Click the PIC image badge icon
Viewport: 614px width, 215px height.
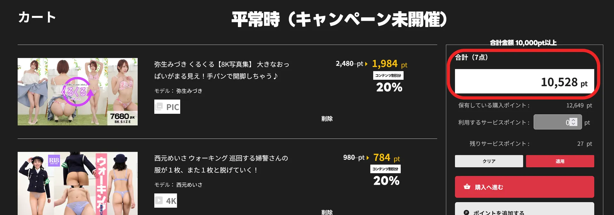click(x=159, y=107)
